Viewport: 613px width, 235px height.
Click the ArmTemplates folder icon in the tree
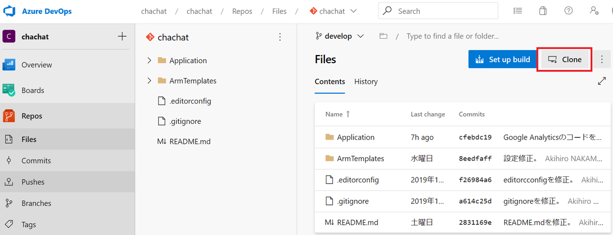tap(162, 81)
